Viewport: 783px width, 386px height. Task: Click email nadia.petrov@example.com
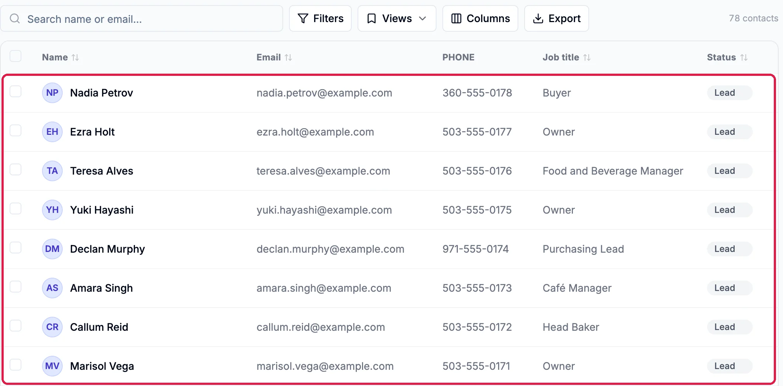click(x=324, y=93)
